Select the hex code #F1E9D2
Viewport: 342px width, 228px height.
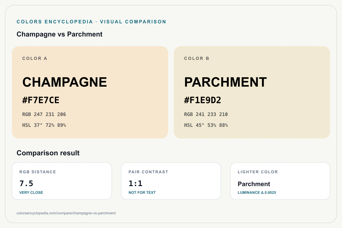(203, 100)
